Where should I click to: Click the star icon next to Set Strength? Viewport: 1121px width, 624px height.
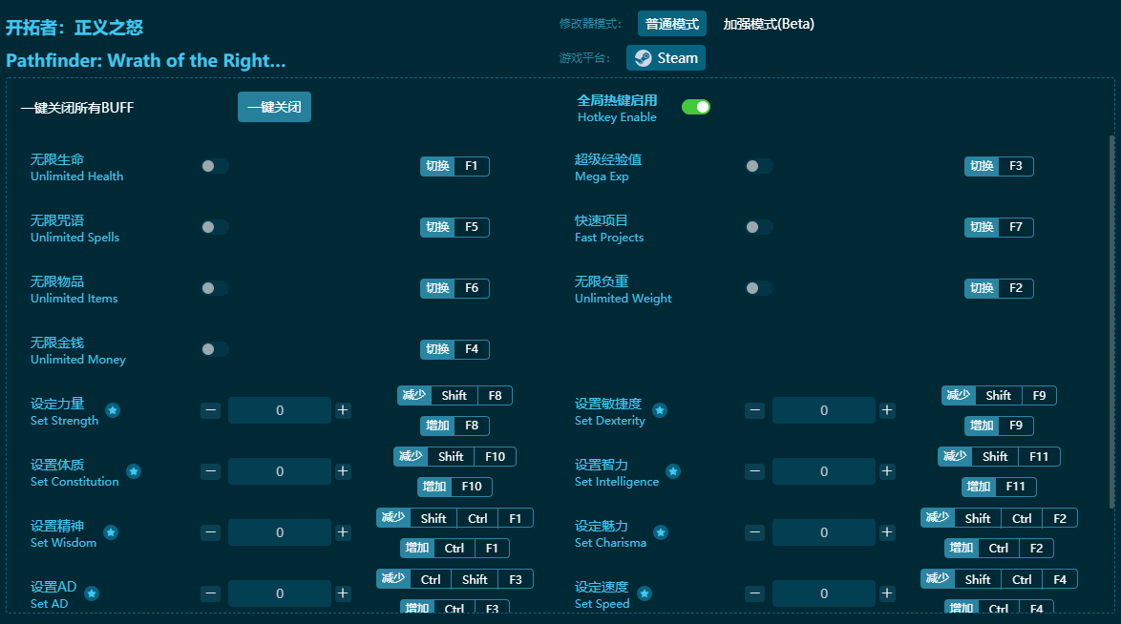[x=113, y=410]
